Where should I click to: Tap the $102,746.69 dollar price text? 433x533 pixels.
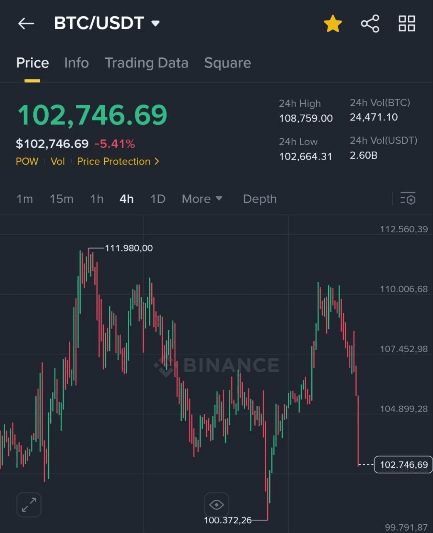(52, 144)
